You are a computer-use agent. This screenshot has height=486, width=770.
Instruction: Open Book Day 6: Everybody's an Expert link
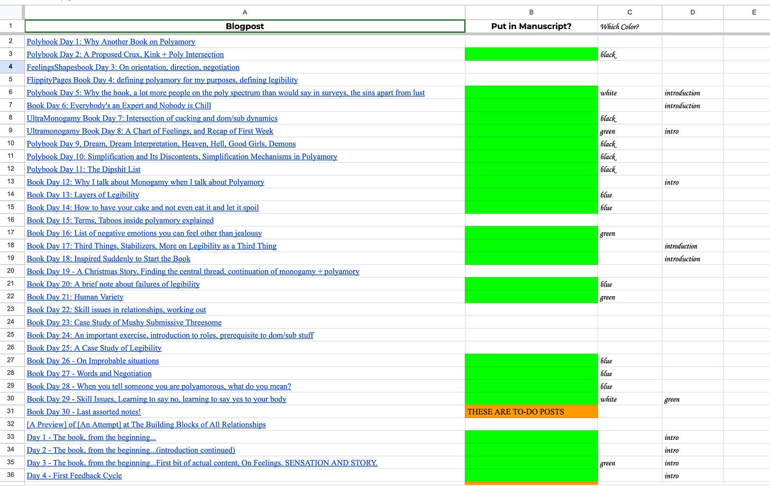pos(119,105)
